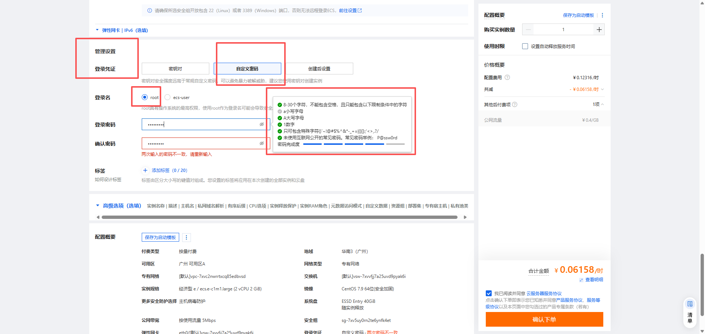Click the outlined 保存为启动模板 button in 配置概要

coord(160,238)
